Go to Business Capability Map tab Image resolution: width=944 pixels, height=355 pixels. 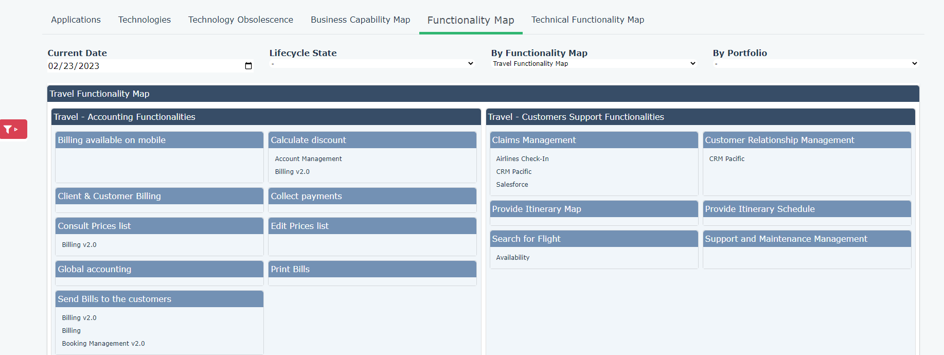pos(360,20)
